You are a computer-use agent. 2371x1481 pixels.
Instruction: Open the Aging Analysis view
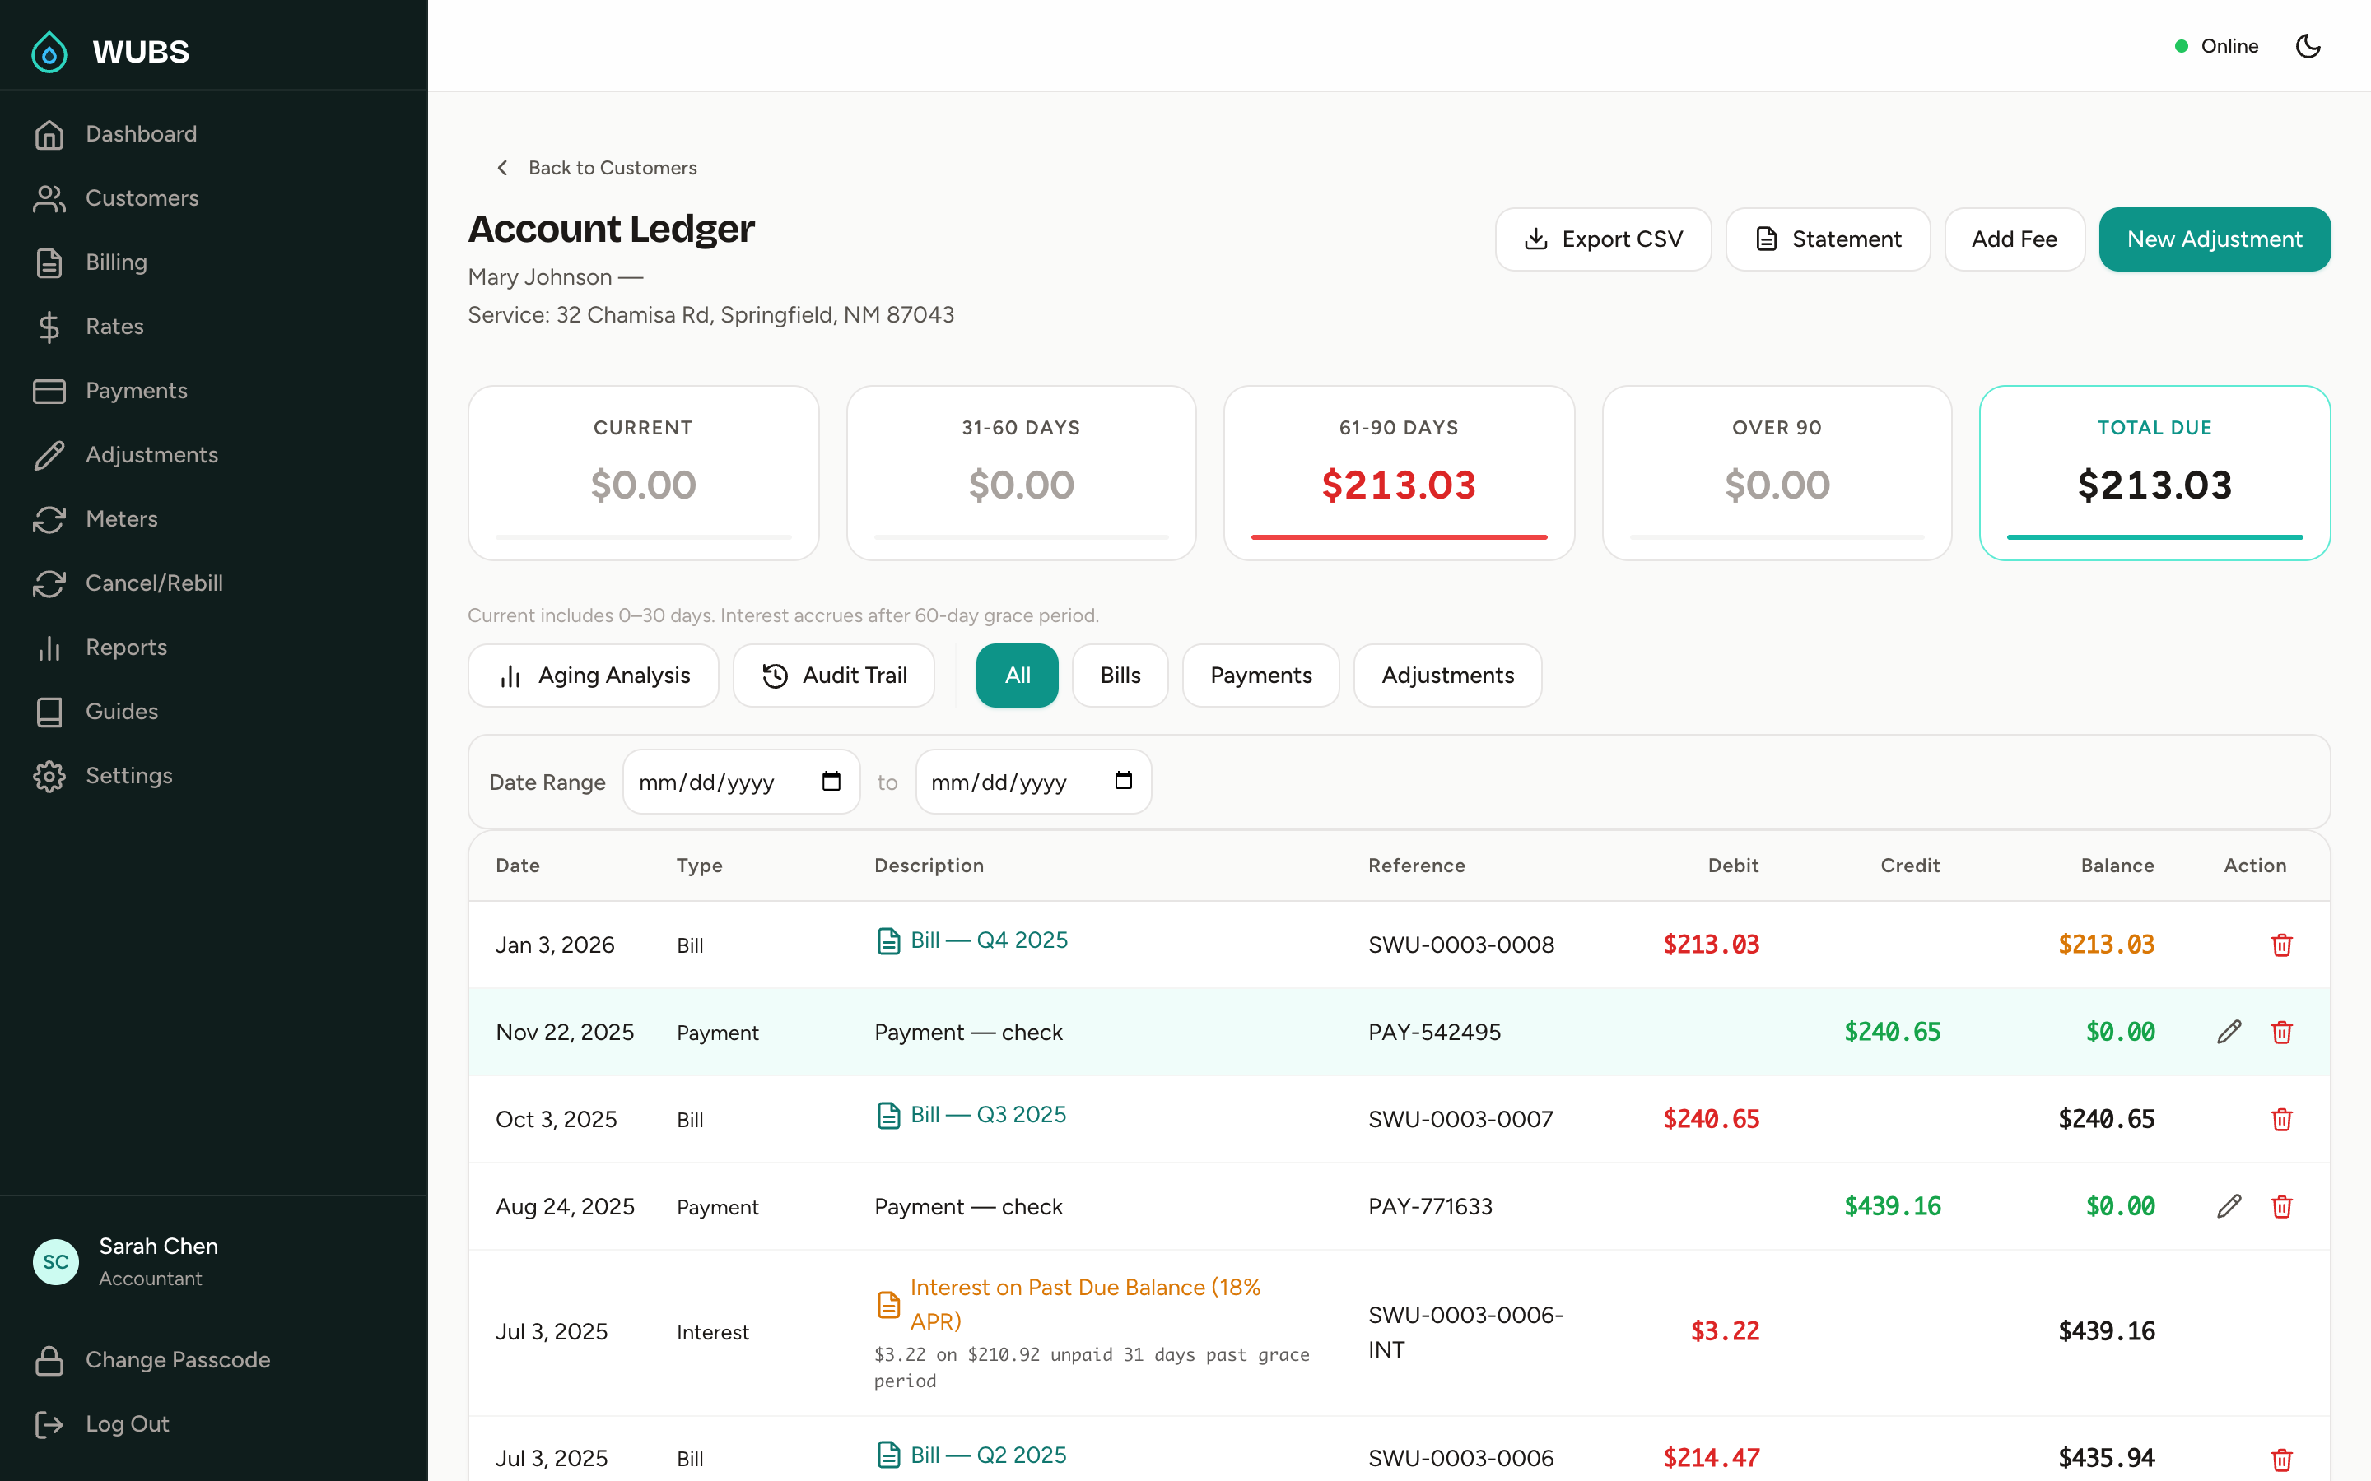click(x=593, y=675)
